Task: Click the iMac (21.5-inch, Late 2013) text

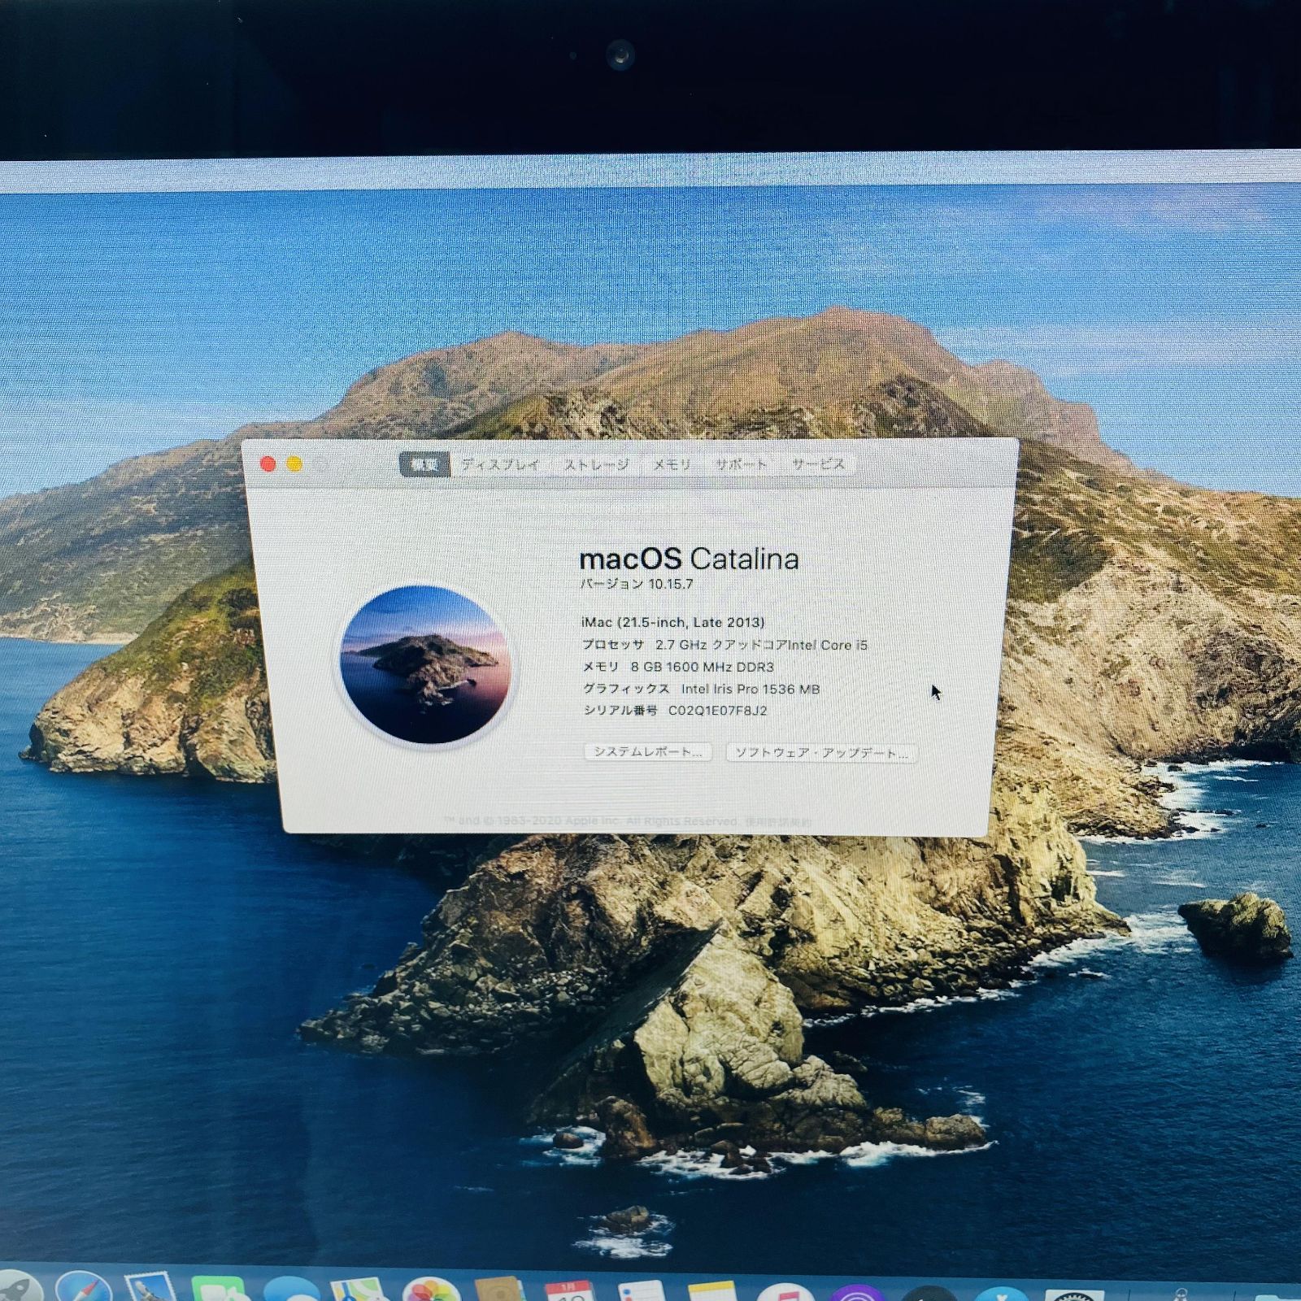Action: 672,622
